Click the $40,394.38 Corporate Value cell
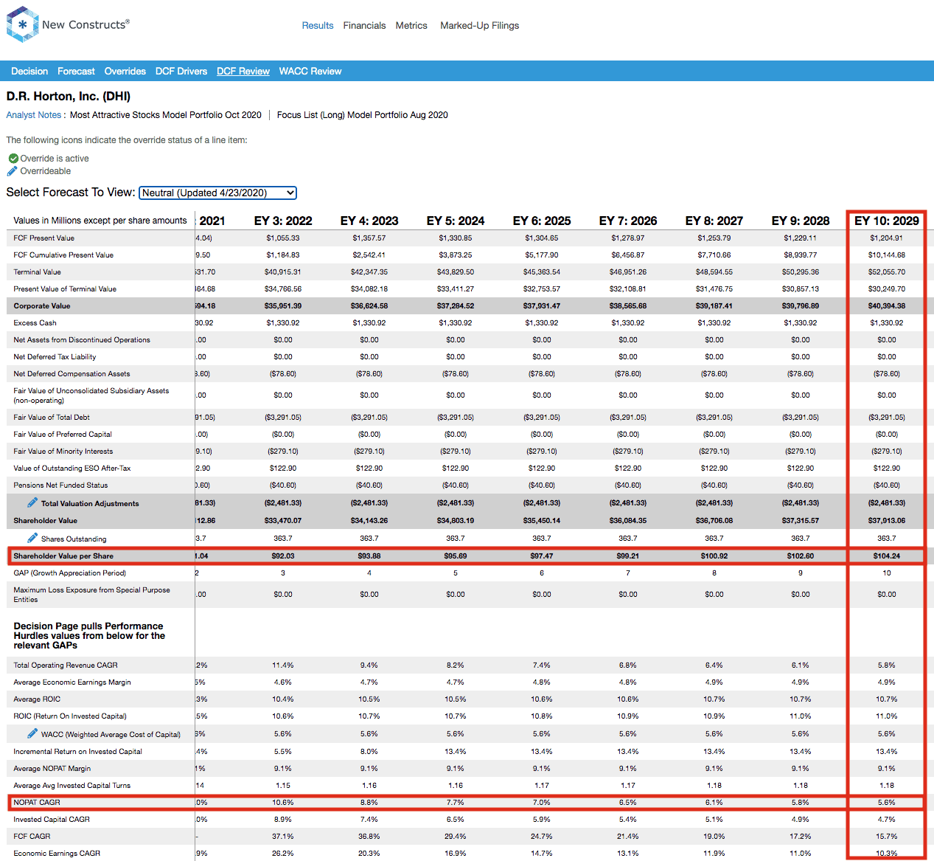The image size is (934, 861). (887, 306)
